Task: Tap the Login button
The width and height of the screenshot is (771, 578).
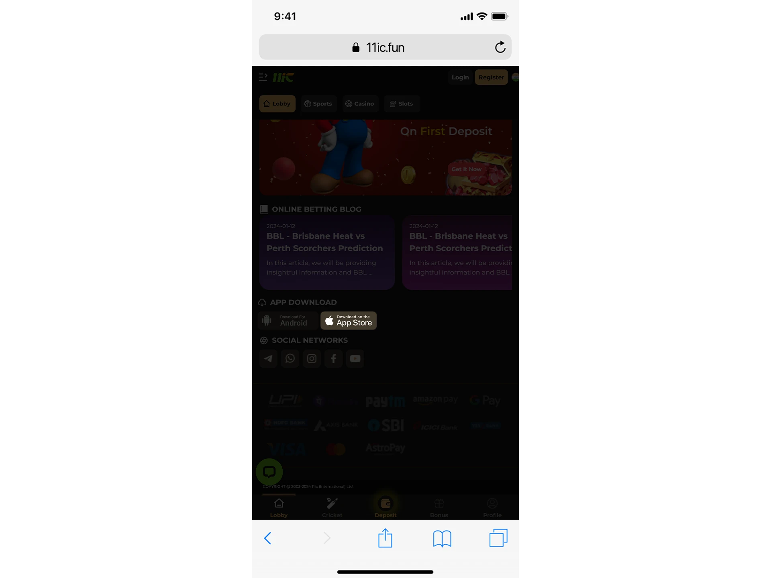Action: [x=460, y=77]
